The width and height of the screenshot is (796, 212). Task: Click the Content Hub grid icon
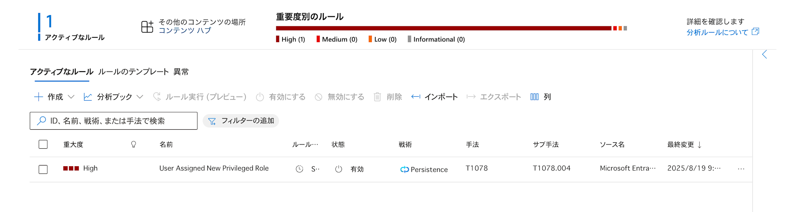[x=147, y=27]
